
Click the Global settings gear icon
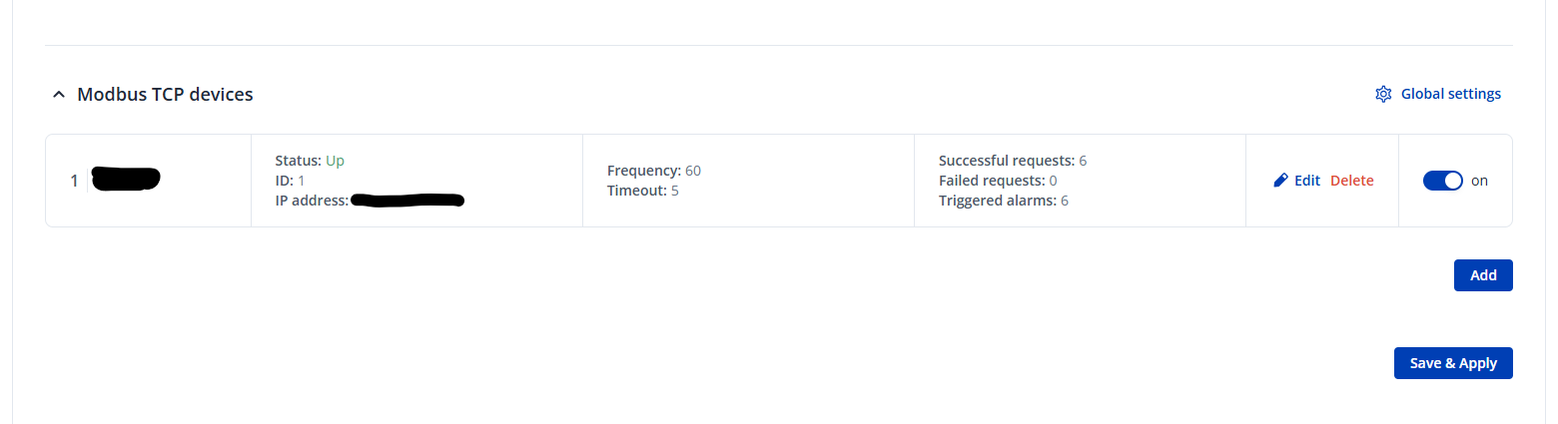pyautogui.click(x=1383, y=94)
